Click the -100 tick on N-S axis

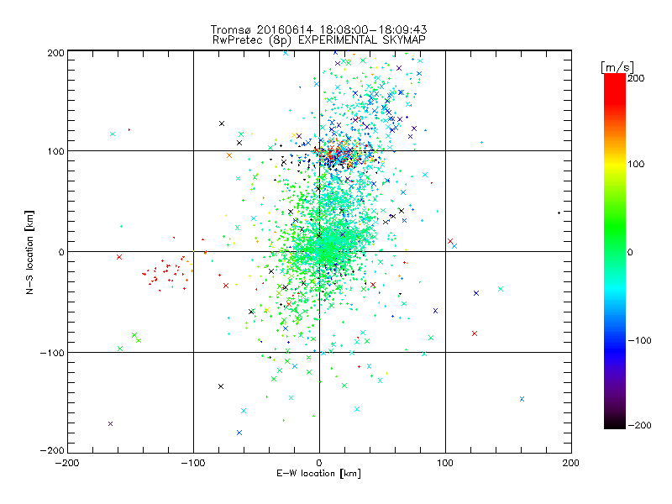[52, 353]
